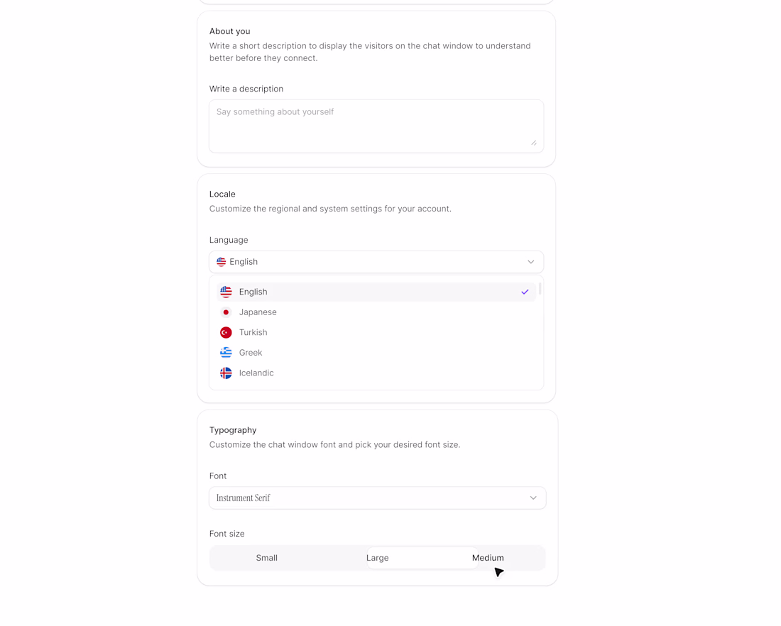Select Medium font size
The width and height of the screenshot is (781, 626).
pos(488,558)
